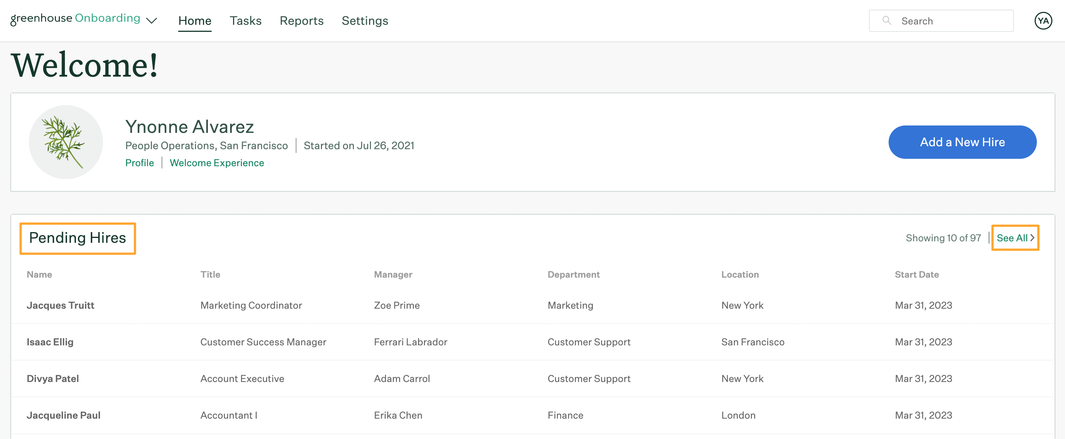Click the Welcome Experience link

coord(217,162)
